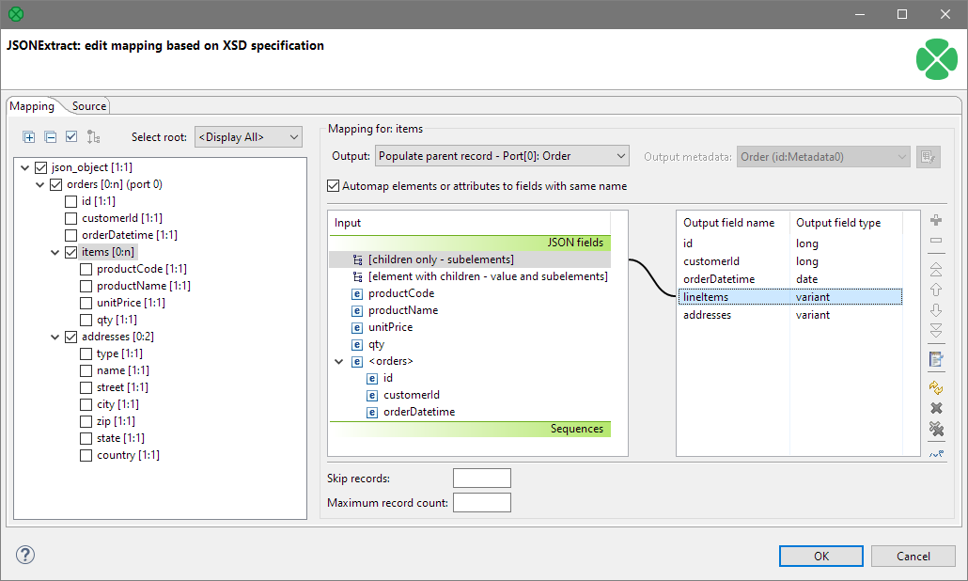
Task: Click the element icon beside qty input
Action: (x=357, y=344)
